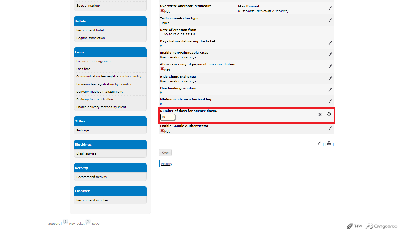Click the Activity section header
This screenshot has width=402, height=230.
(110, 168)
